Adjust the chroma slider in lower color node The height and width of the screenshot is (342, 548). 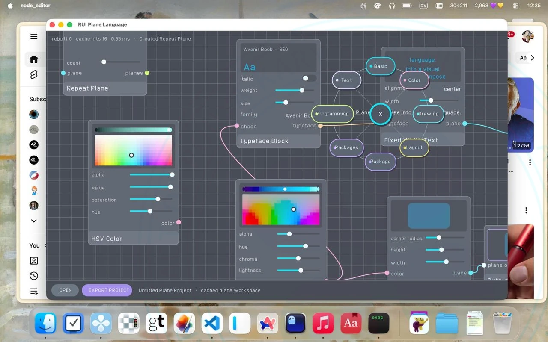298,258
